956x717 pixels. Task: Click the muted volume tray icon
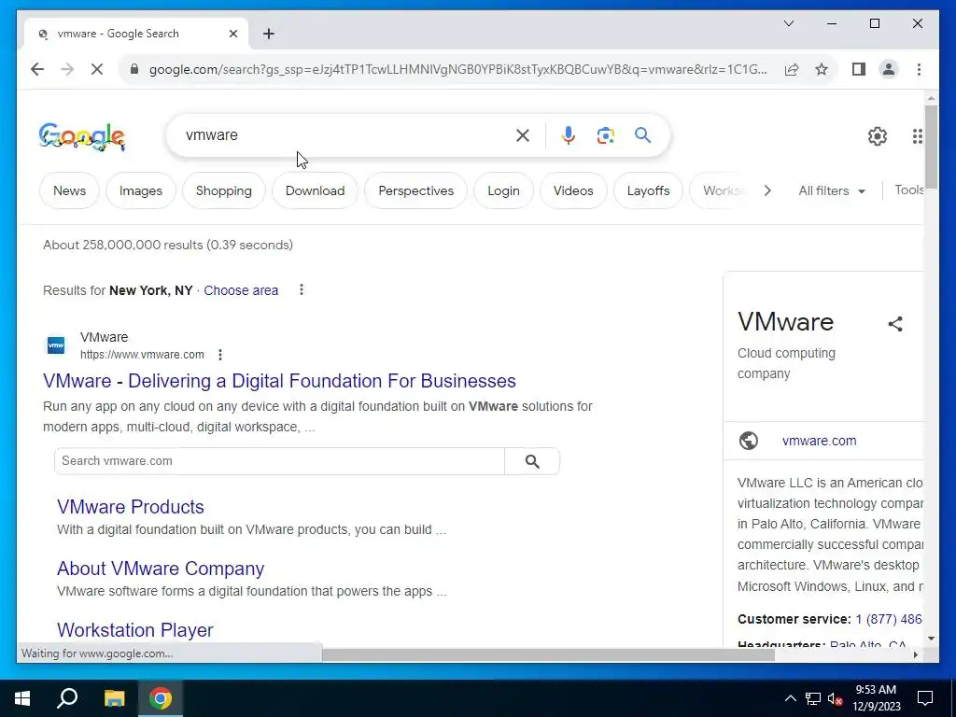click(x=836, y=698)
